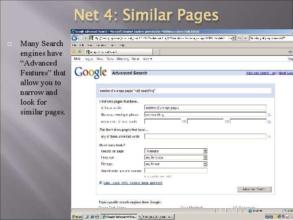Open the address bar history dropdown
This screenshot has height=220, width=293.
pos(234,38)
